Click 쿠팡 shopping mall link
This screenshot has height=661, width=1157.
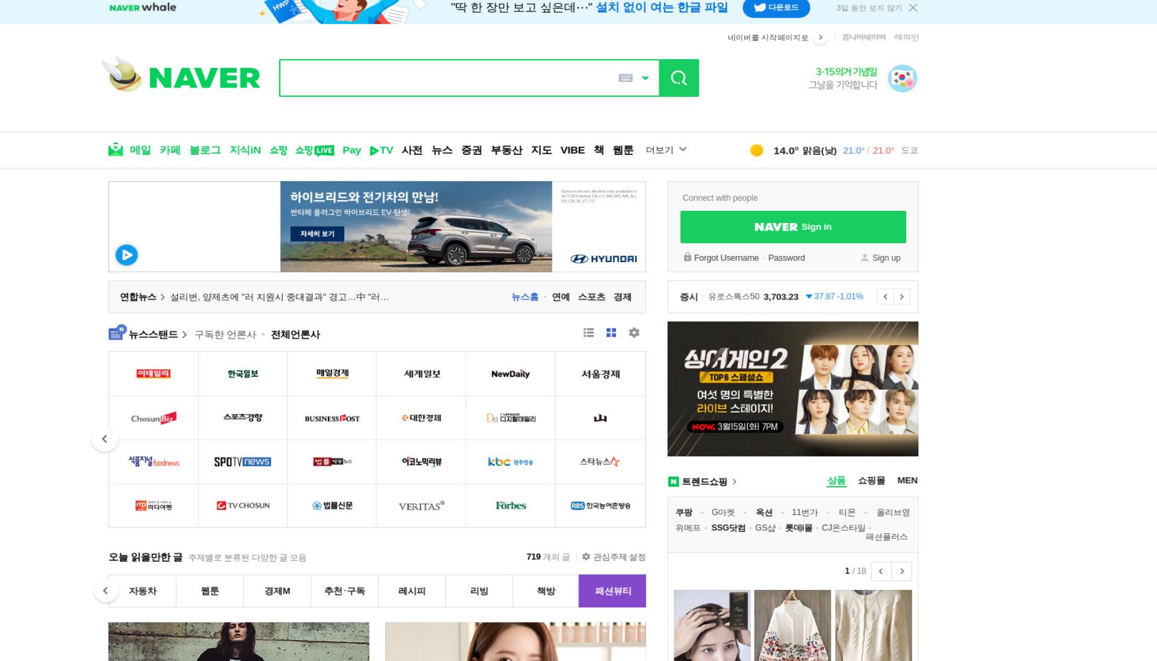684,512
